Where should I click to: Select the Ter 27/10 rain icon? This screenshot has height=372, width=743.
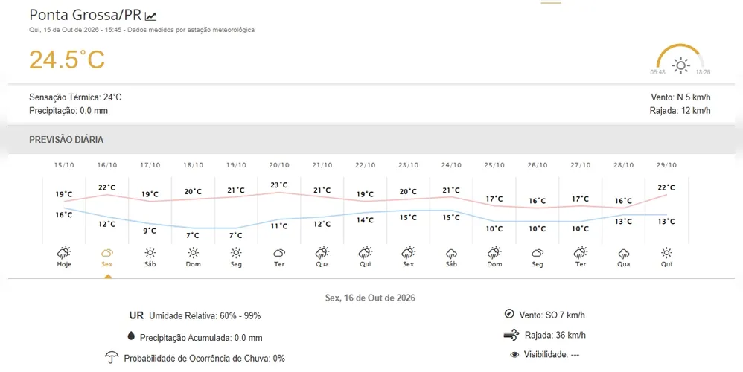click(x=581, y=252)
